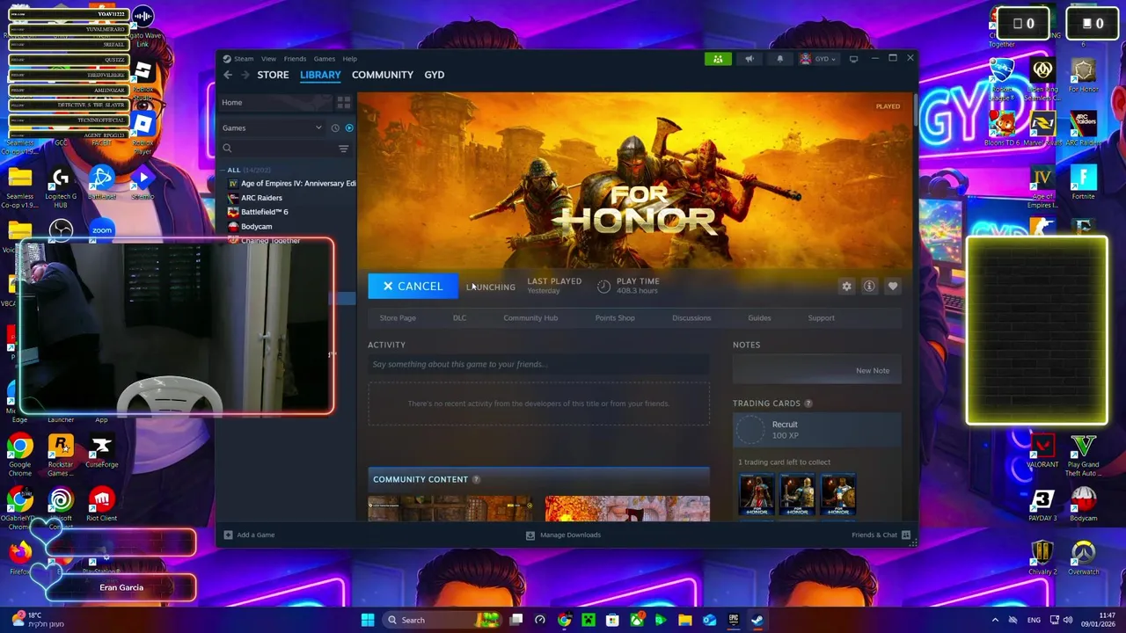Viewport: 1126px width, 633px height.
Task: Open Bloons TD 6 desktop shortcut
Action: pos(1002,128)
